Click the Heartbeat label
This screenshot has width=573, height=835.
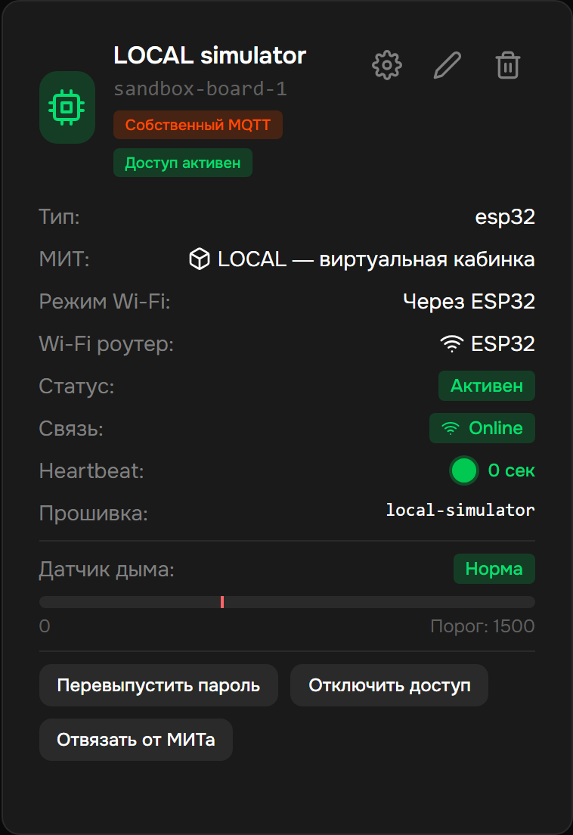point(91,470)
